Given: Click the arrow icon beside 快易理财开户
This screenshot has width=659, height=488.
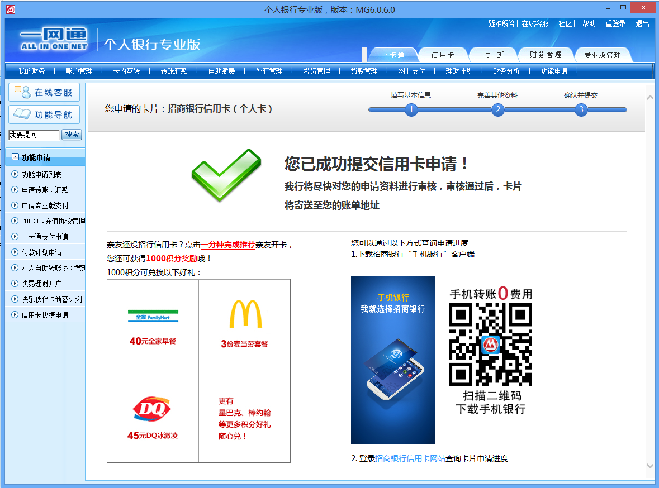Looking at the screenshot, I should (15, 283).
